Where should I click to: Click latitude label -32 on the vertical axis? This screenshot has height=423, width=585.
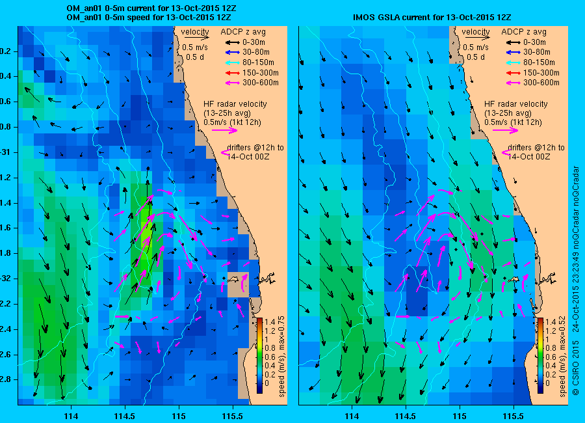tap(5, 279)
